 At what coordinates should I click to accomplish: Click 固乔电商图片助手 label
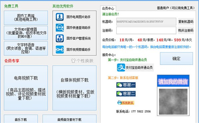pos(79,17)
